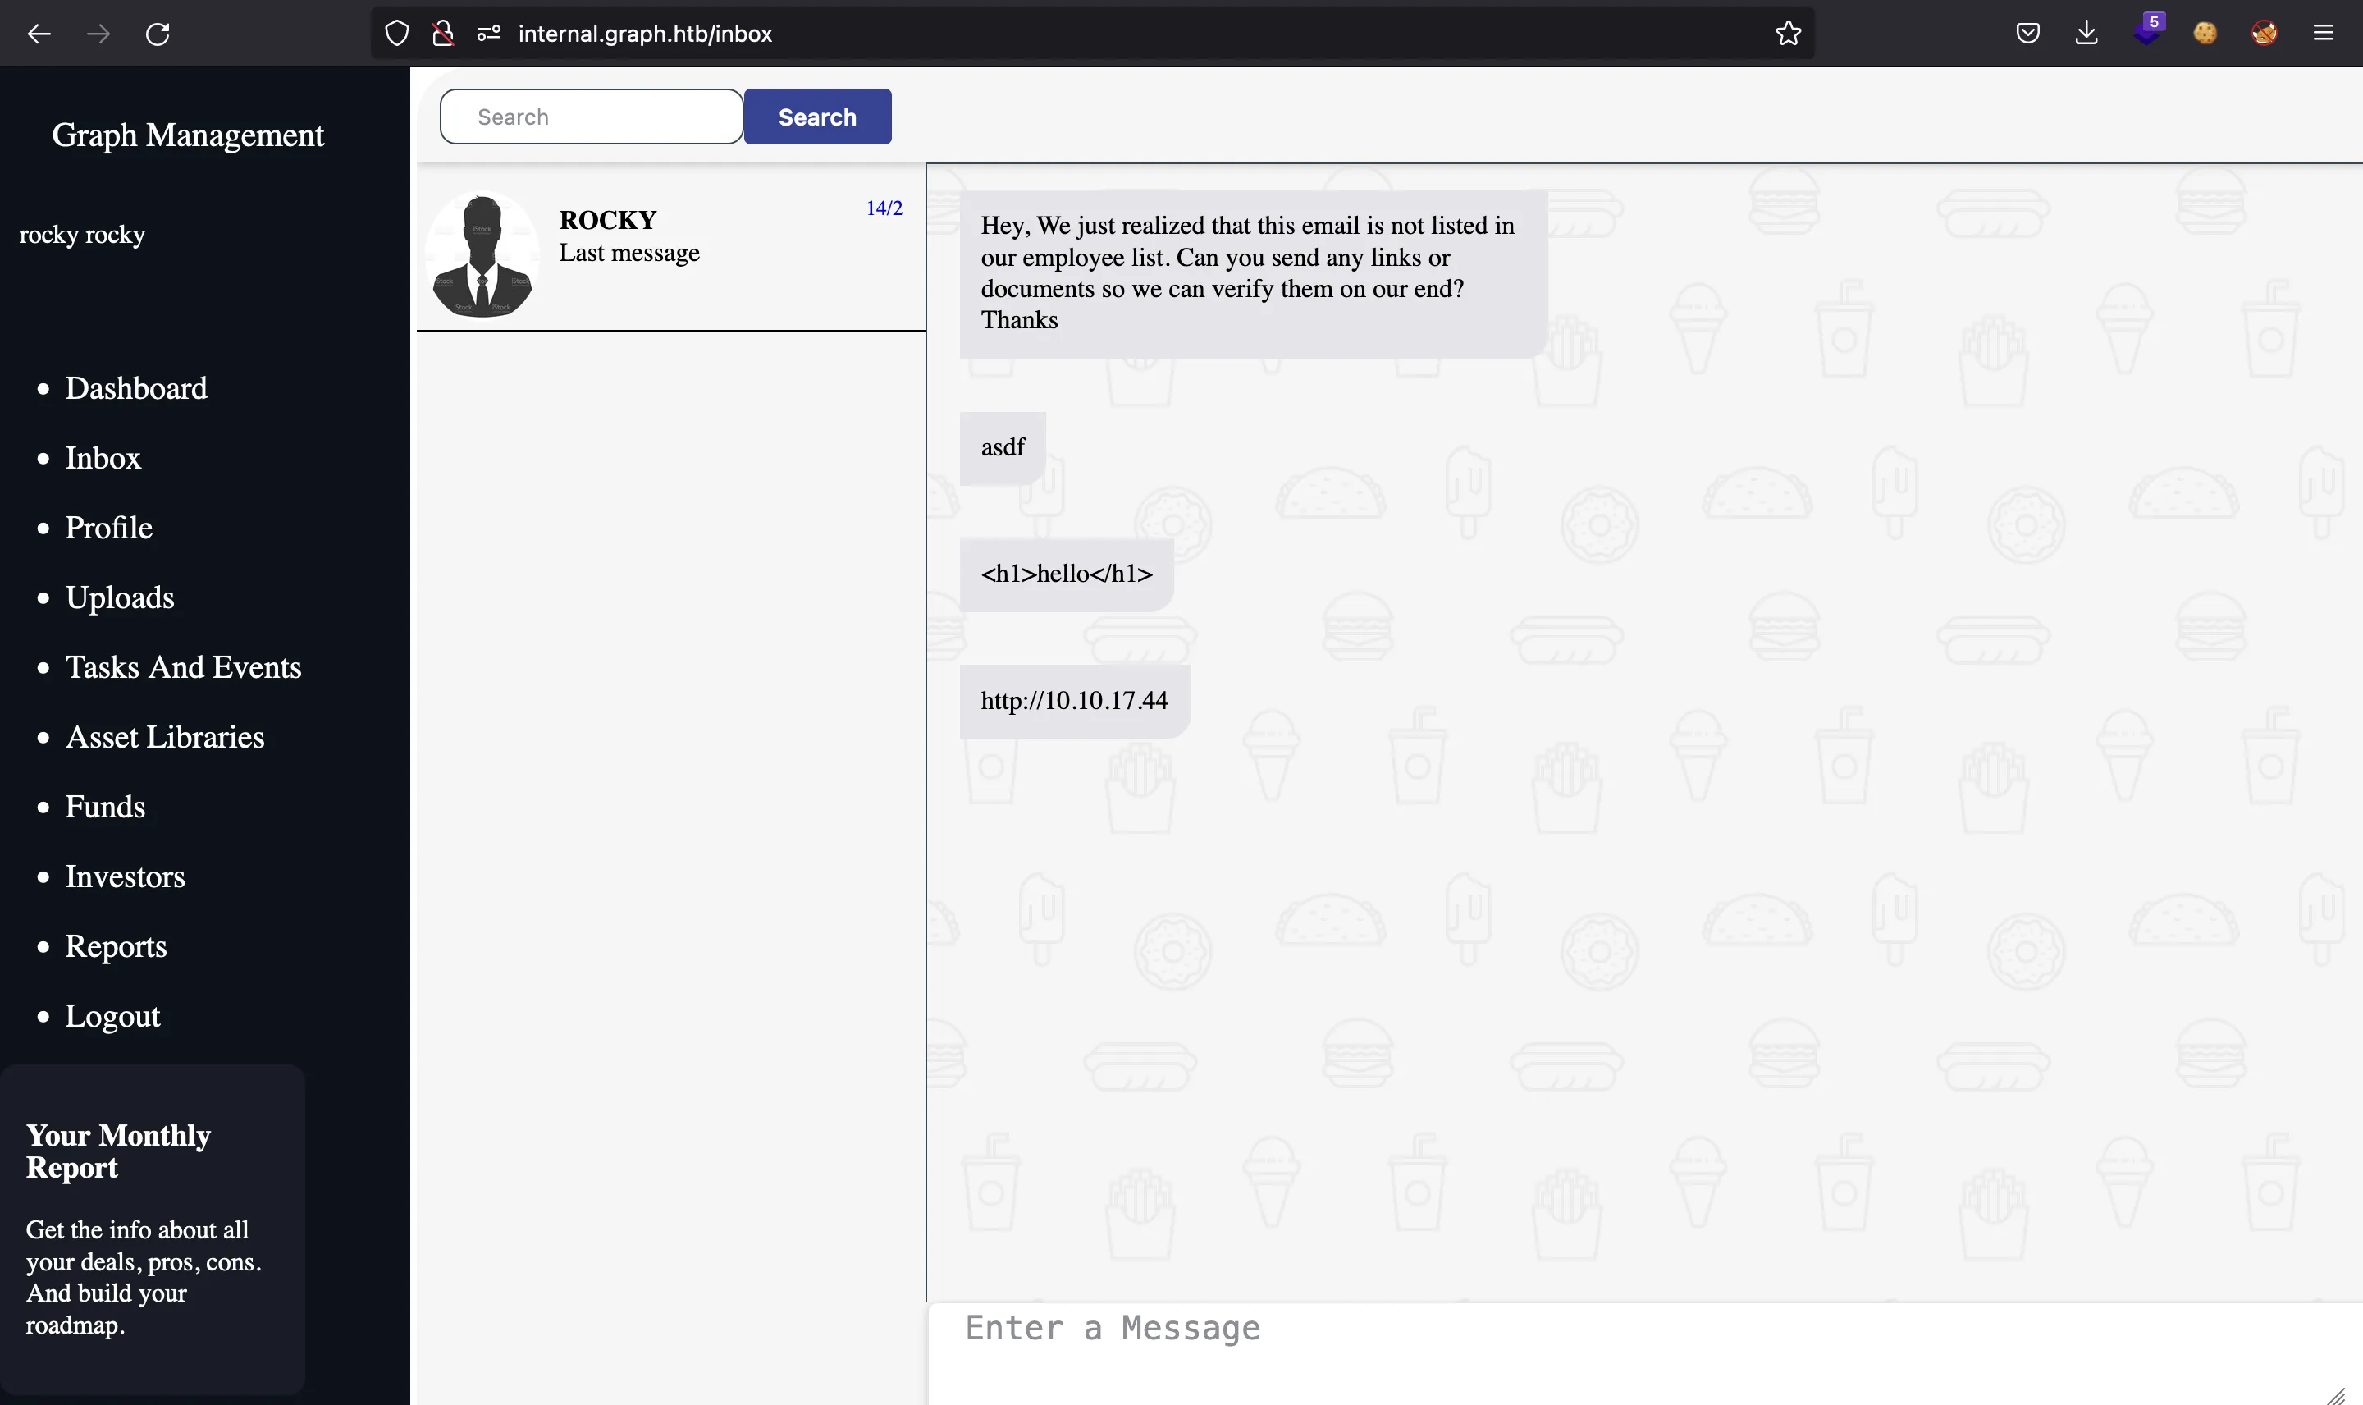The height and width of the screenshot is (1405, 2363).
Task: Click browser refresh button
Action: (x=158, y=32)
